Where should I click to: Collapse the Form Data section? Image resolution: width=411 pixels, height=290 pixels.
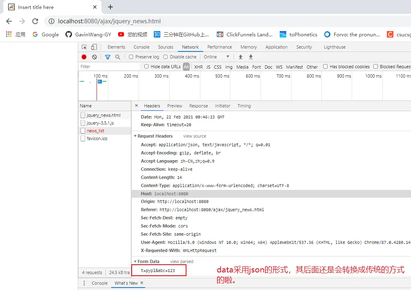tap(135, 262)
